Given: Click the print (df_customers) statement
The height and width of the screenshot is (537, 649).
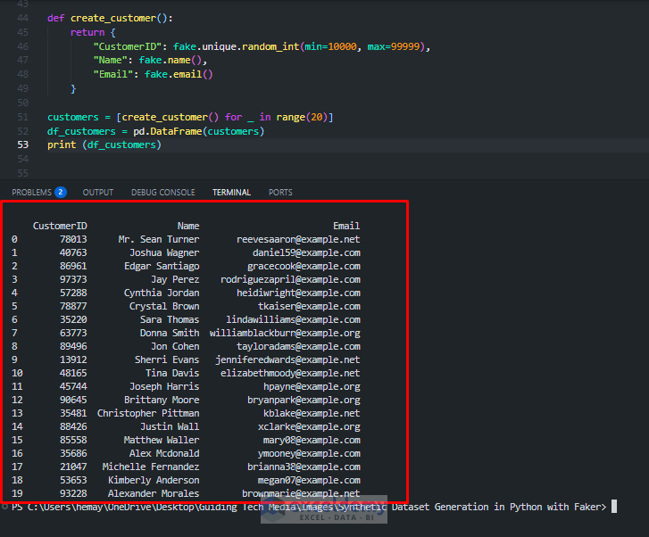Looking at the screenshot, I should point(104,145).
